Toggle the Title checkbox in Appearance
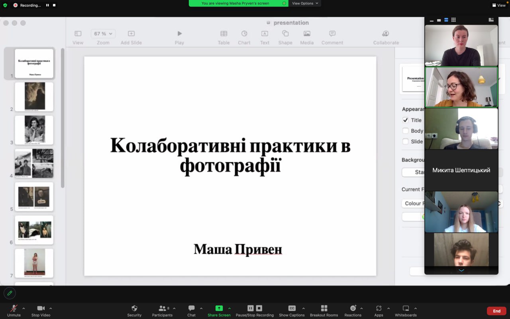The height and width of the screenshot is (319, 510). click(x=406, y=120)
